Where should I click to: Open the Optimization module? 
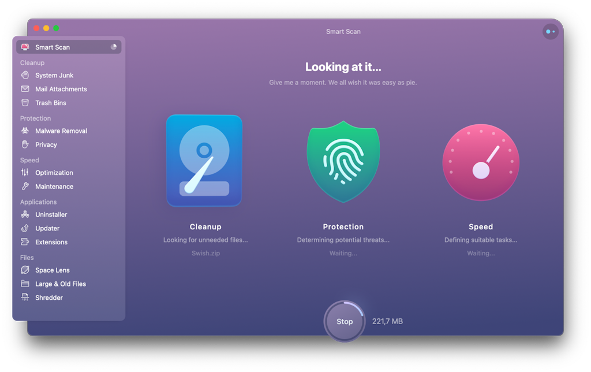25,173
